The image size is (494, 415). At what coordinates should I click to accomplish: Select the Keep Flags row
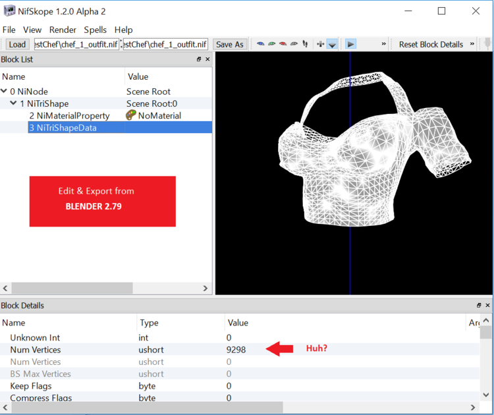pos(240,386)
